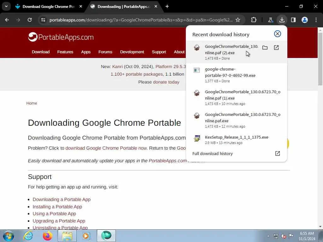323x242 pixels.
Task: Open Windows Explorer from taskbar
Action: tap(67, 236)
